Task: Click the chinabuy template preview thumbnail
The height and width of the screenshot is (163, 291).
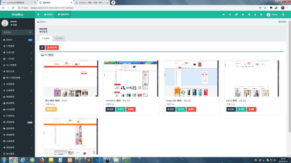Action: [131, 78]
